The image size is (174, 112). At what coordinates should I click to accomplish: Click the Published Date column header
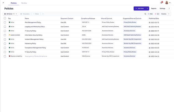[154, 18]
